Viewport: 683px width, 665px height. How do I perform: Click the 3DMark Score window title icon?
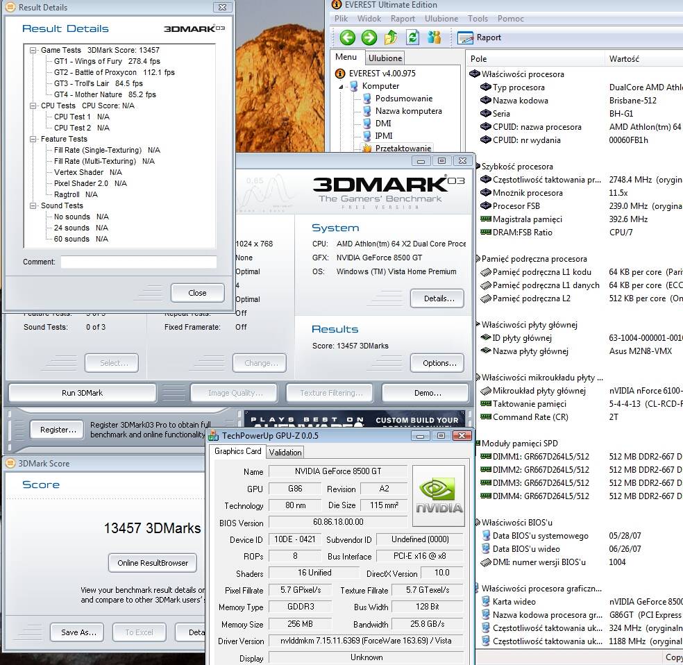[10, 464]
